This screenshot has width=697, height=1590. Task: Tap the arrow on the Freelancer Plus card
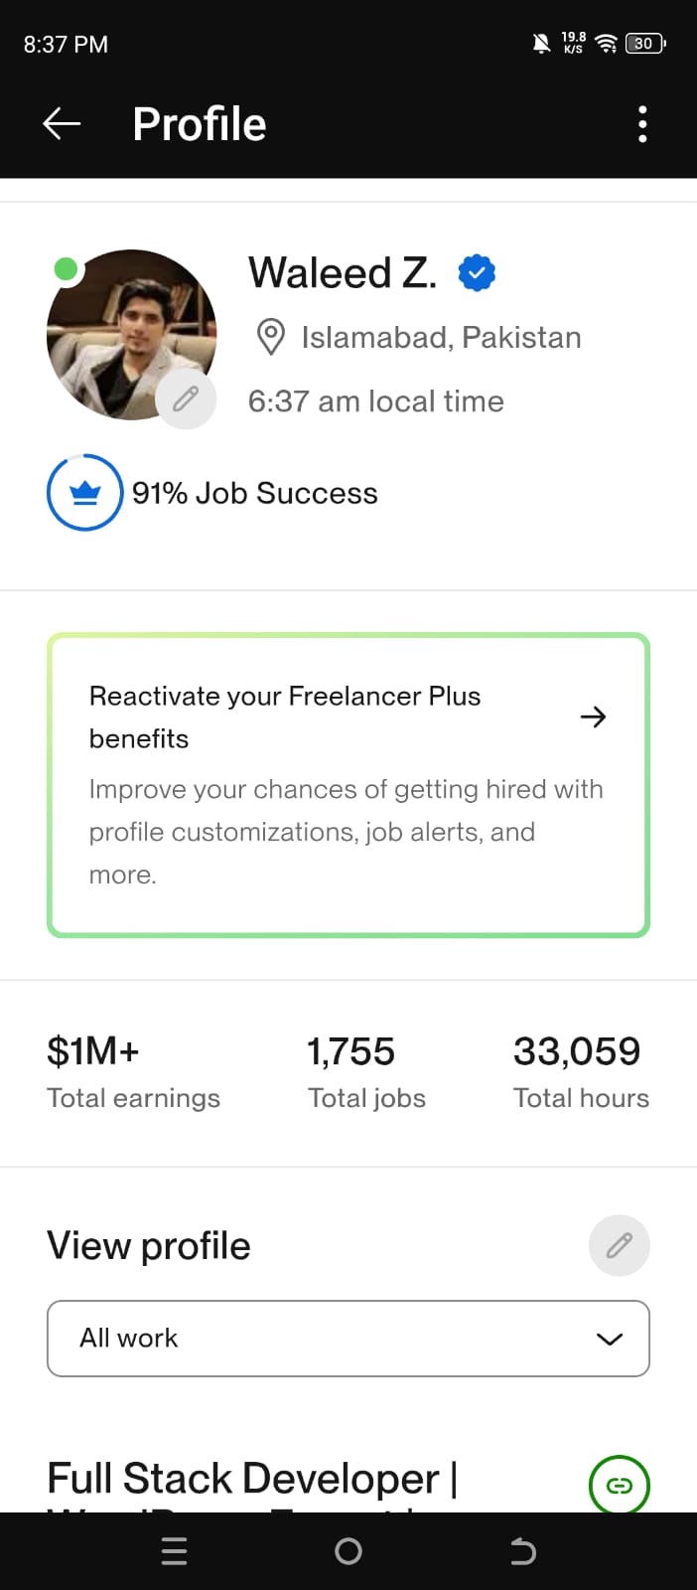coord(593,716)
